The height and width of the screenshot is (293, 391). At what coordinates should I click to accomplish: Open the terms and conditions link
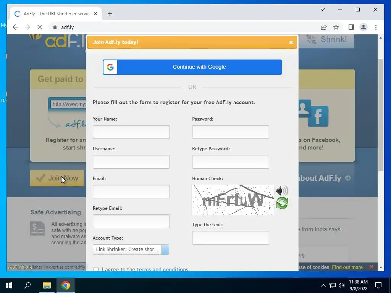coord(163,269)
